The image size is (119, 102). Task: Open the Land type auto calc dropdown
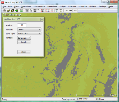tap(29, 33)
